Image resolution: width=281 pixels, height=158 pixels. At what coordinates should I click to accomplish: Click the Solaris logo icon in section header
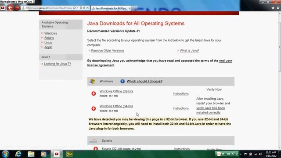coord(93,141)
